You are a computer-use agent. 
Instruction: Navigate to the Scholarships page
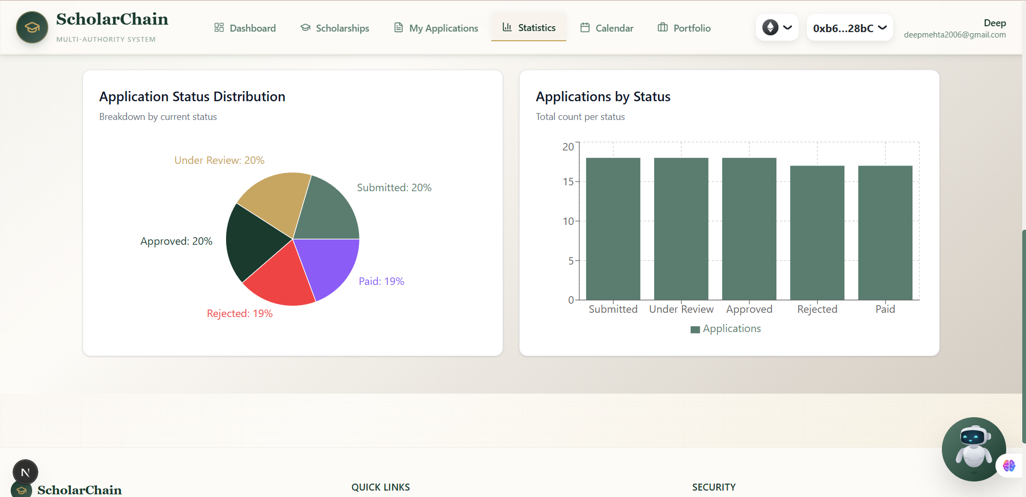click(x=342, y=27)
